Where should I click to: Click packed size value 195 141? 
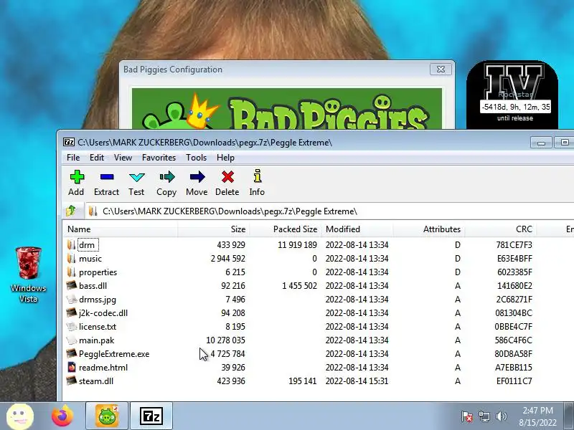[x=302, y=381]
